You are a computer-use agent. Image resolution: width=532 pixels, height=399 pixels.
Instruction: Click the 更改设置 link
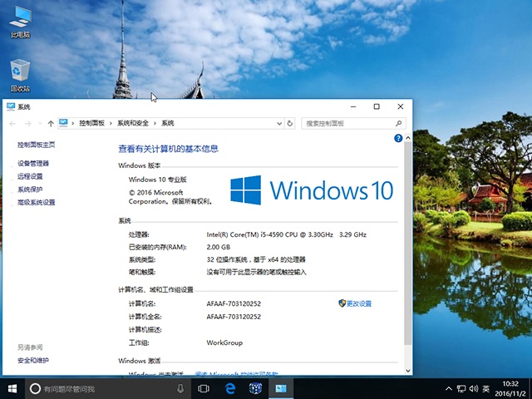pos(358,303)
